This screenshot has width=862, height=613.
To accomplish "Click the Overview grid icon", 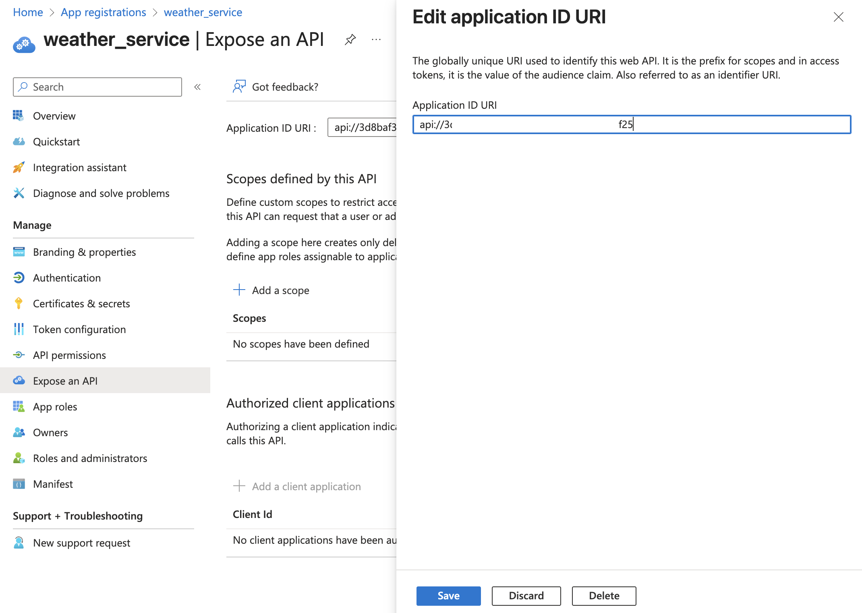I will click(19, 116).
